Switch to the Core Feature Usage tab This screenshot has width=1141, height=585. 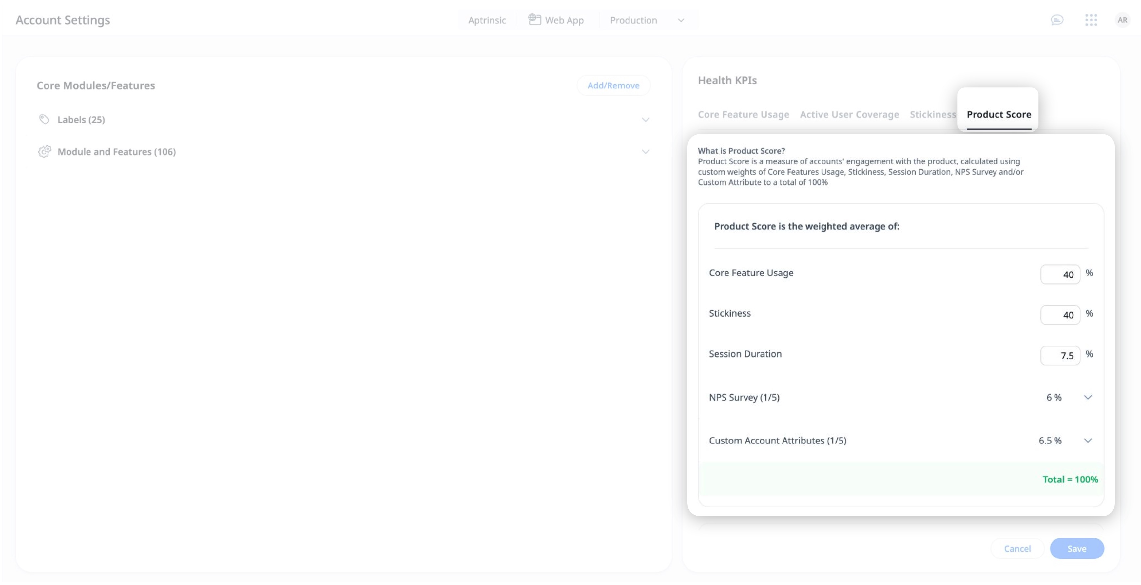pos(743,114)
